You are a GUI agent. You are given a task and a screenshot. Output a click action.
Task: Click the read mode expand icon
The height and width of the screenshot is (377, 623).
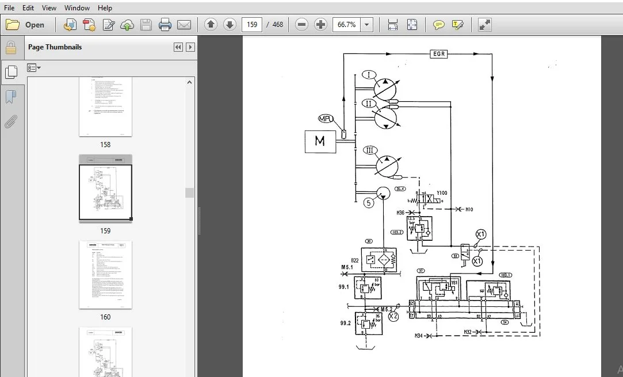point(485,25)
